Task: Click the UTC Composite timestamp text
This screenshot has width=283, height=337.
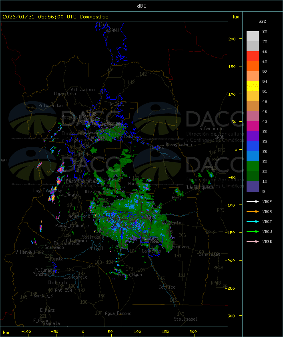Action: pyautogui.click(x=56, y=17)
